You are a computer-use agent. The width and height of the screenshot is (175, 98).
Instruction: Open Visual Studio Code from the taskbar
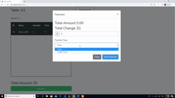tap(65, 96)
